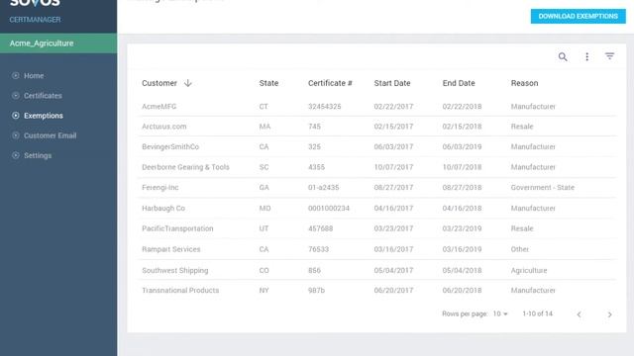The width and height of the screenshot is (634, 356).
Task: Sort by the State column header
Action: 268,83
